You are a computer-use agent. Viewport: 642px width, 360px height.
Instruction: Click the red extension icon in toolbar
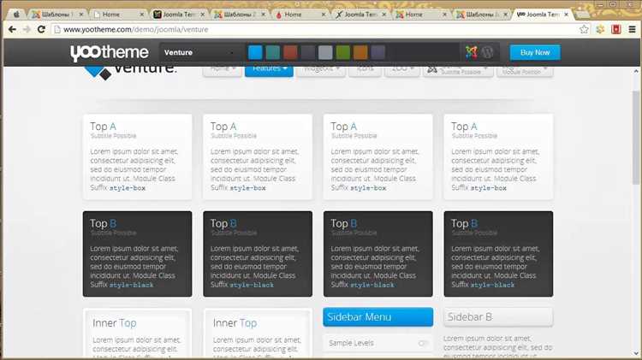click(616, 29)
